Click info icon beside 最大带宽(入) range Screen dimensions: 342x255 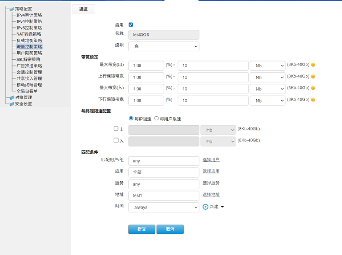[313, 88]
